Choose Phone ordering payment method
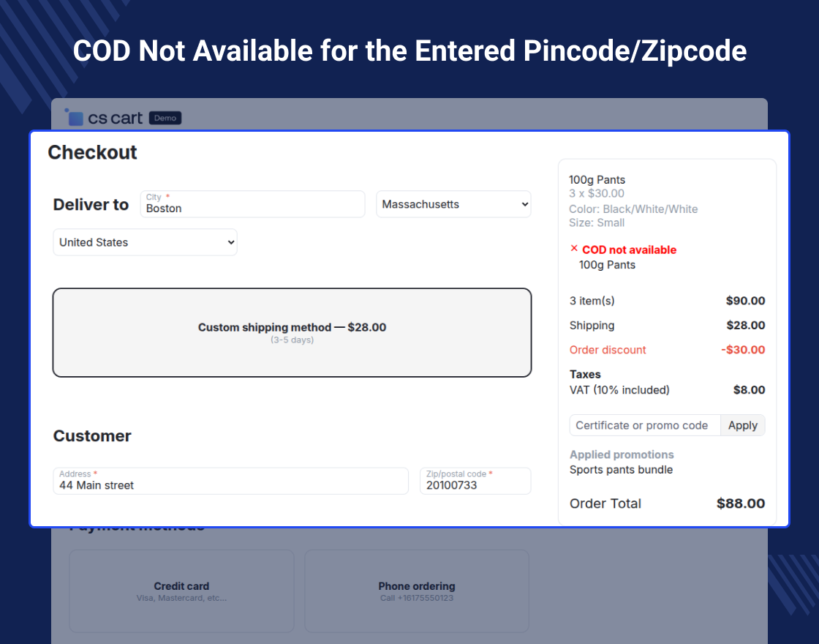This screenshot has width=819, height=644. click(x=416, y=591)
